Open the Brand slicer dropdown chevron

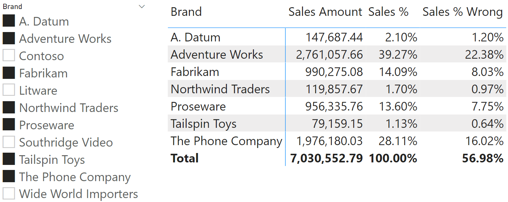pyautogui.click(x=142, y=6)
